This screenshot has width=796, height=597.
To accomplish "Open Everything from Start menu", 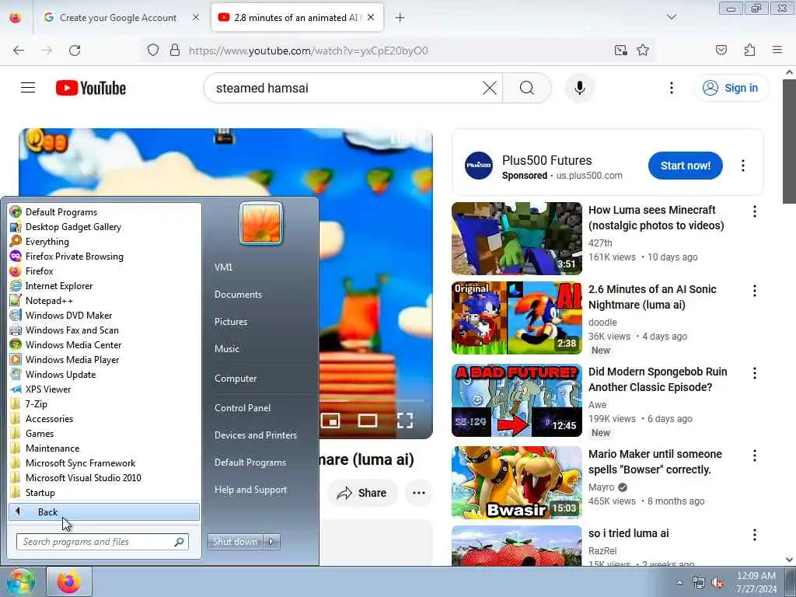I will [x=104, y=242].
